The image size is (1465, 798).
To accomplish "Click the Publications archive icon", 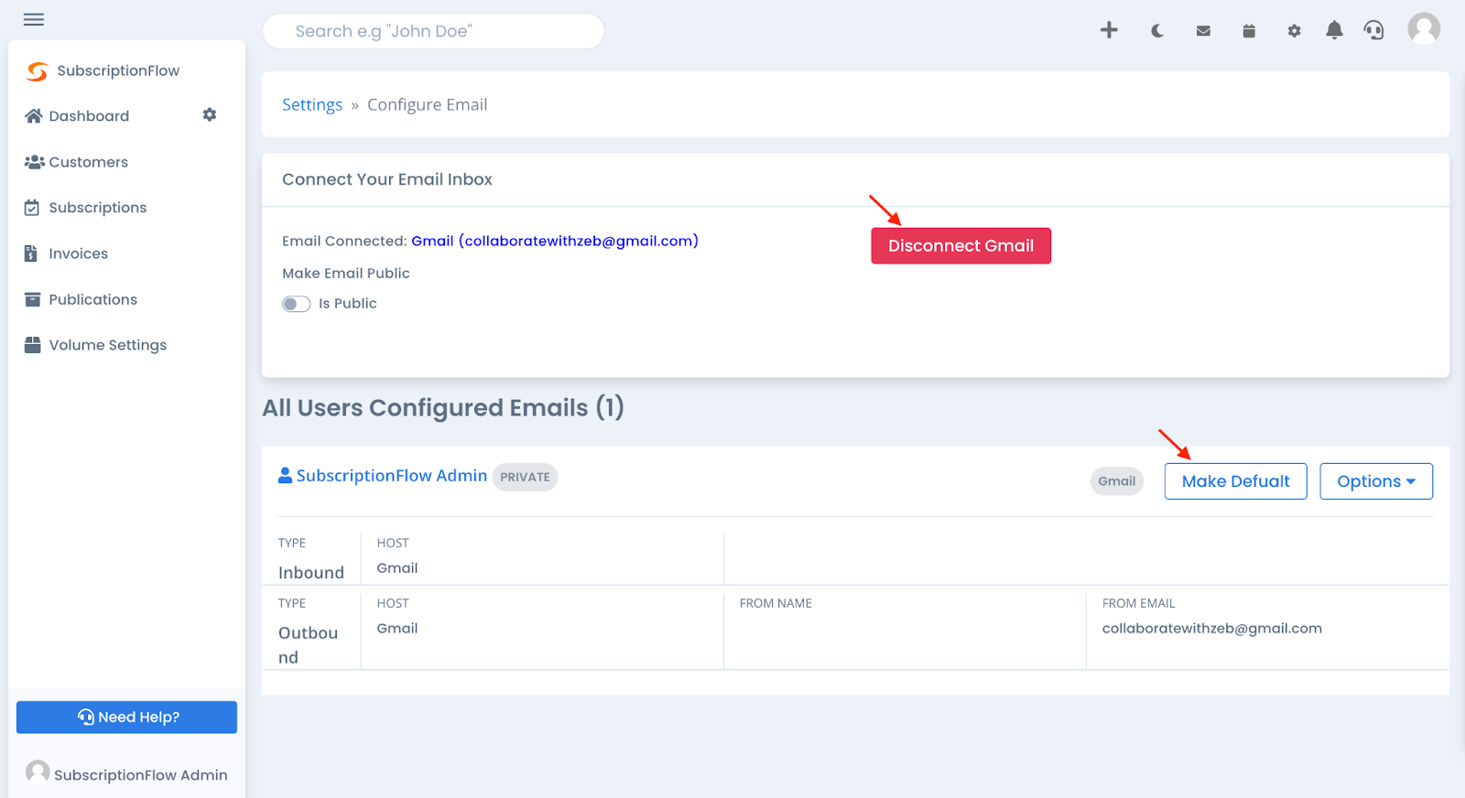I will pyautogui.click(x=32, y=299).
